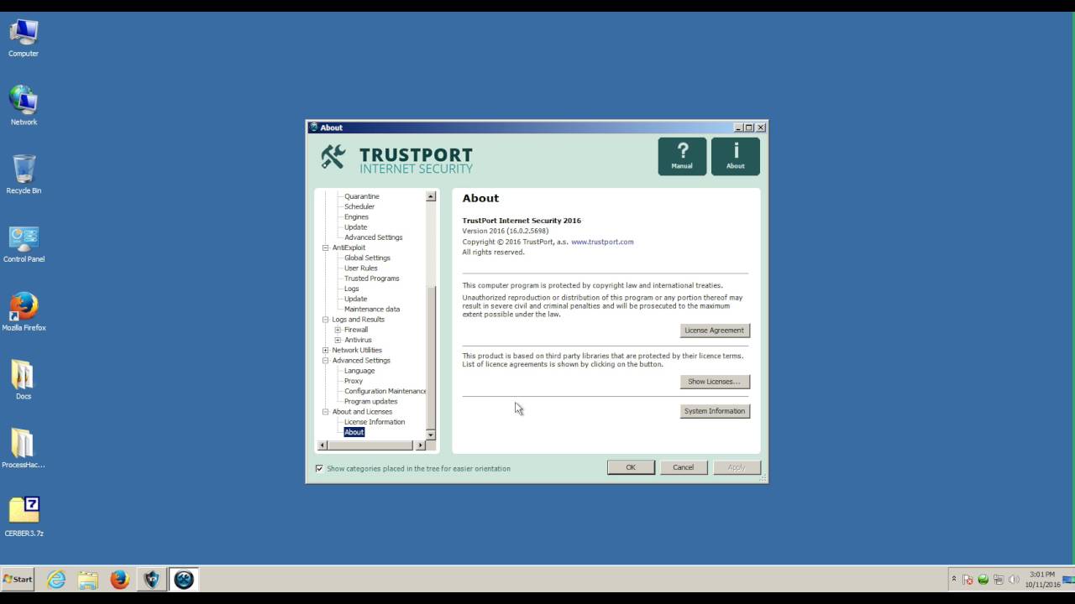This screenshot has height=604, width=1075.
Task: Select Program updates in the tree
Action: tap(371, 401)
